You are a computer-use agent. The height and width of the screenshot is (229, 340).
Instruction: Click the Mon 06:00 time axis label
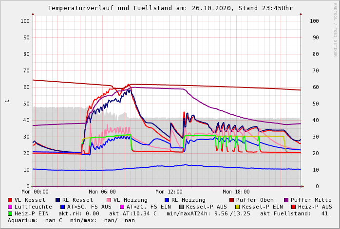102,192
